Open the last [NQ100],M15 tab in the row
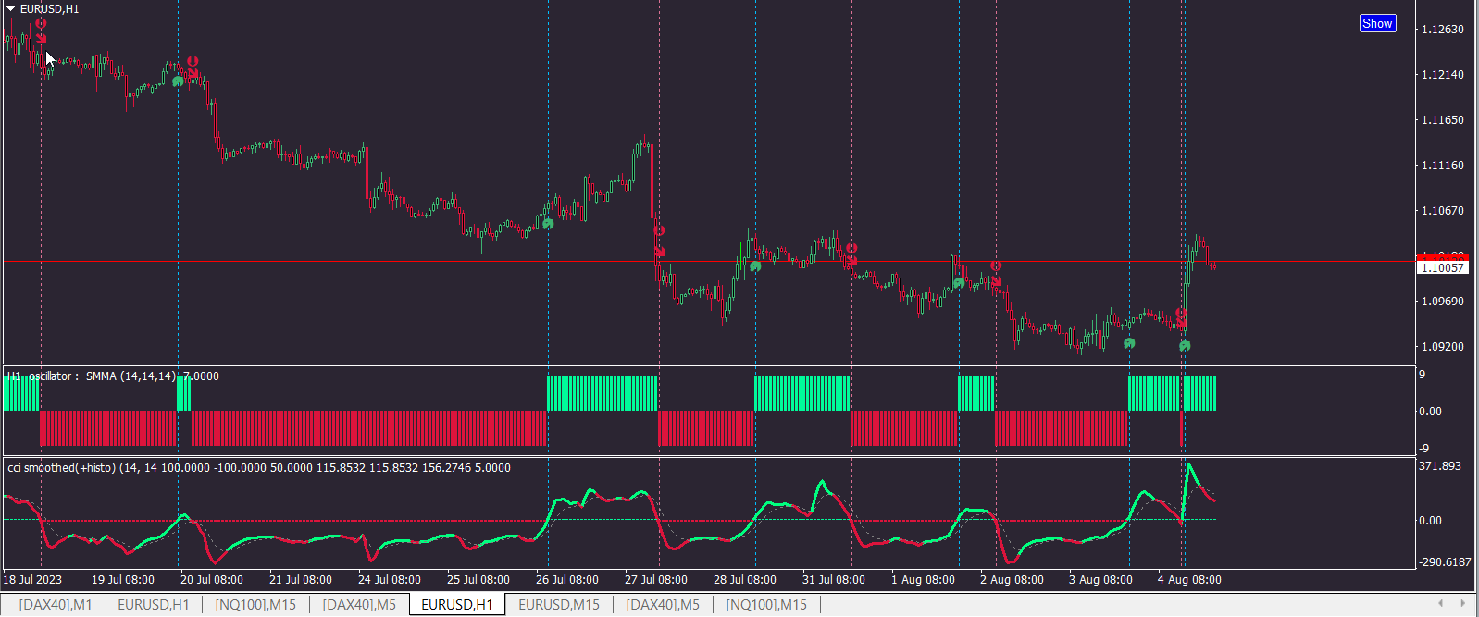 [766, 604]
